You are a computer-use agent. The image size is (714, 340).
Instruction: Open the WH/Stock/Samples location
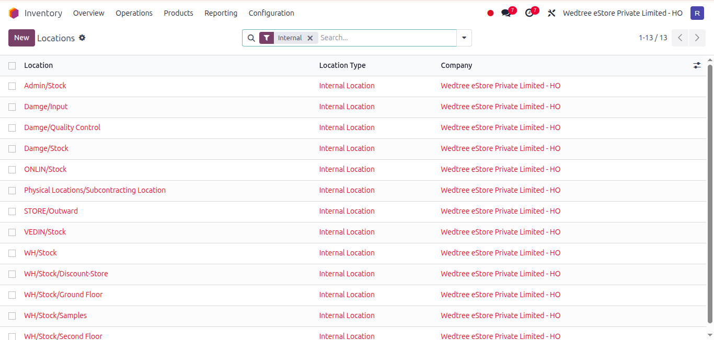55,315
